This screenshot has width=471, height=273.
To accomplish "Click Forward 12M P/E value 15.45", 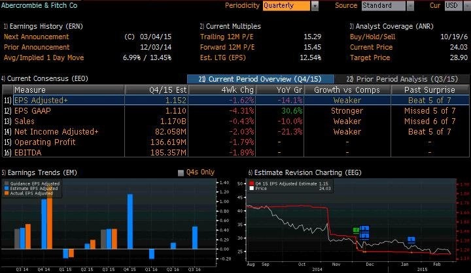I will click(313, 48).
